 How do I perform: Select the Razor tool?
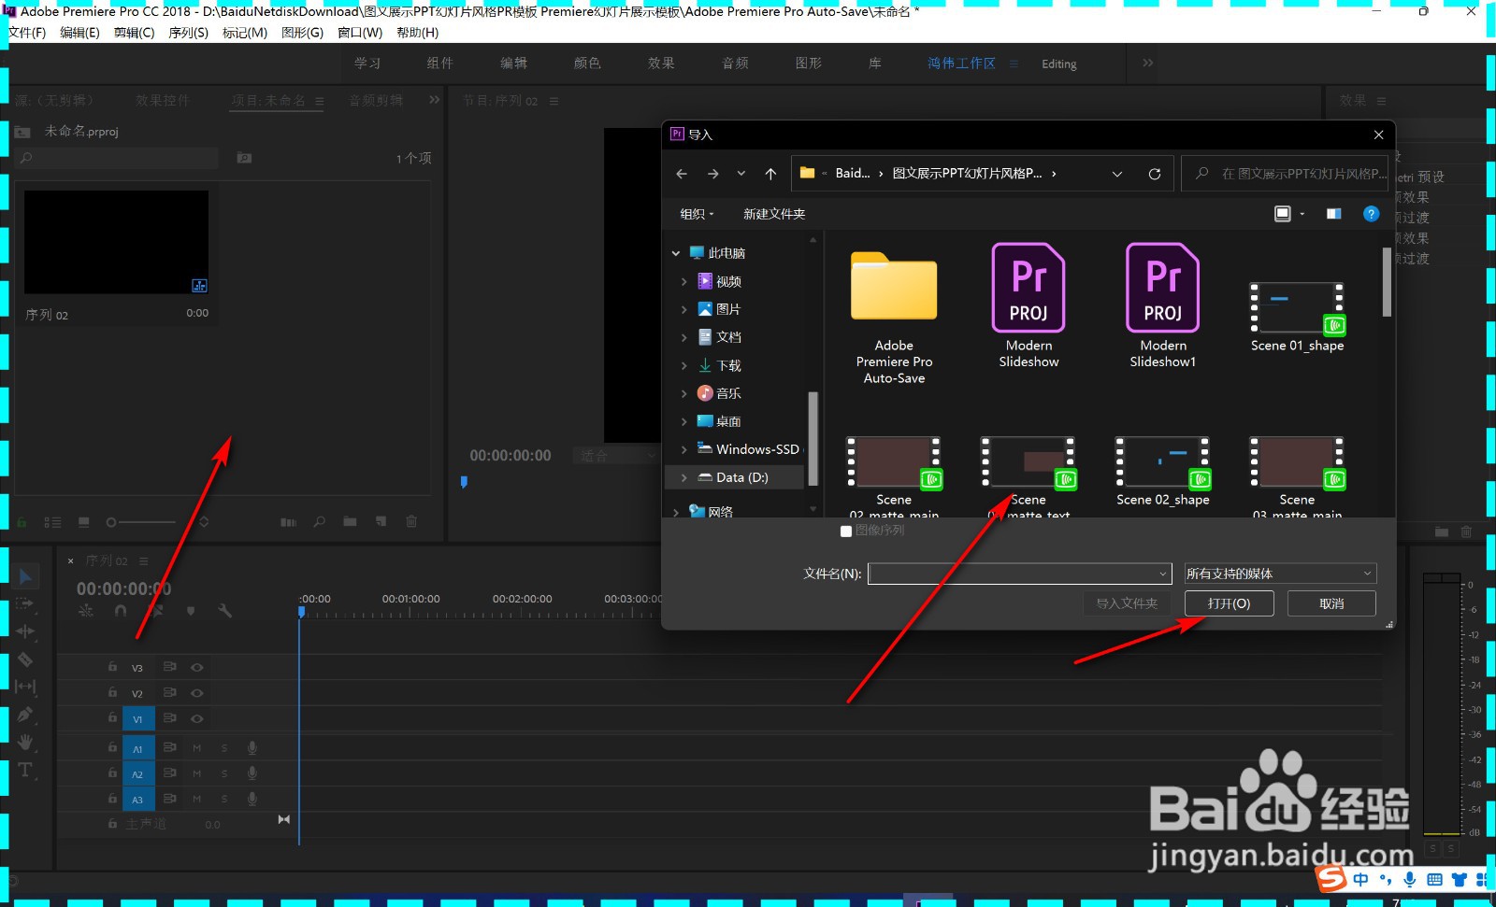click(25, 659)
